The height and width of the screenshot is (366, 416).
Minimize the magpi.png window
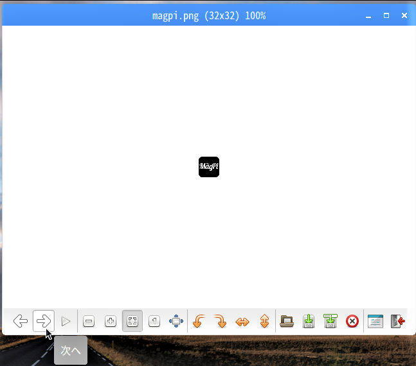click(368, 16)
